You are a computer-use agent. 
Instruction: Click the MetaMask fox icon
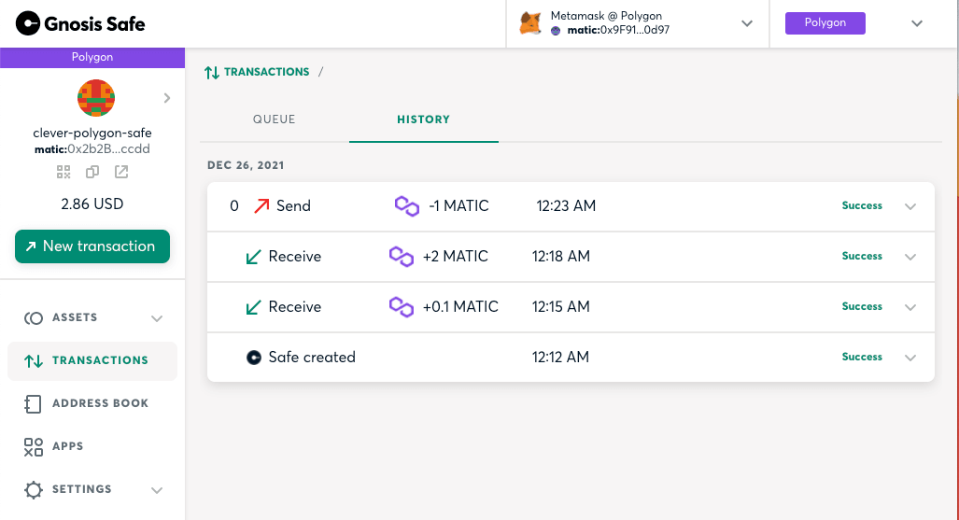point(530,23)
